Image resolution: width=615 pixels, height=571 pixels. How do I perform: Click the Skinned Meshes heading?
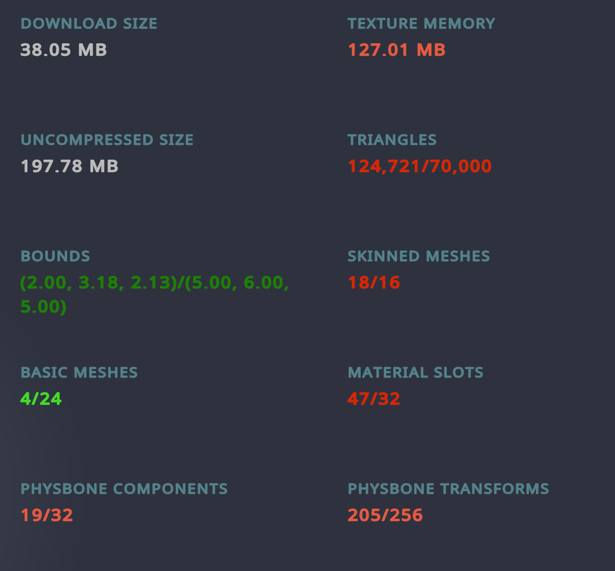pyautogui.click(x=418, y=256)
